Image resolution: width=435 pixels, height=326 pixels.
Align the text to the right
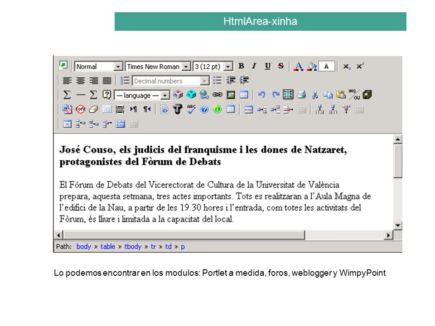[94, 81]
